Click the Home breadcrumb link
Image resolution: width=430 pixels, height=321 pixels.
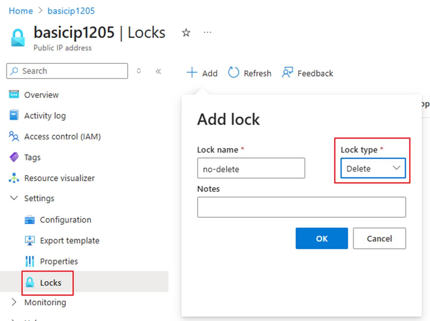coord(21,11)
